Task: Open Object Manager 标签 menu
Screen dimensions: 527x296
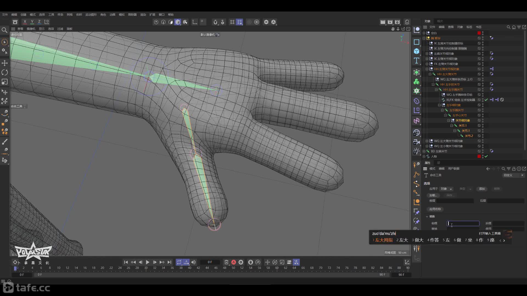Action: pyautogui.click(x=469, y=27)
